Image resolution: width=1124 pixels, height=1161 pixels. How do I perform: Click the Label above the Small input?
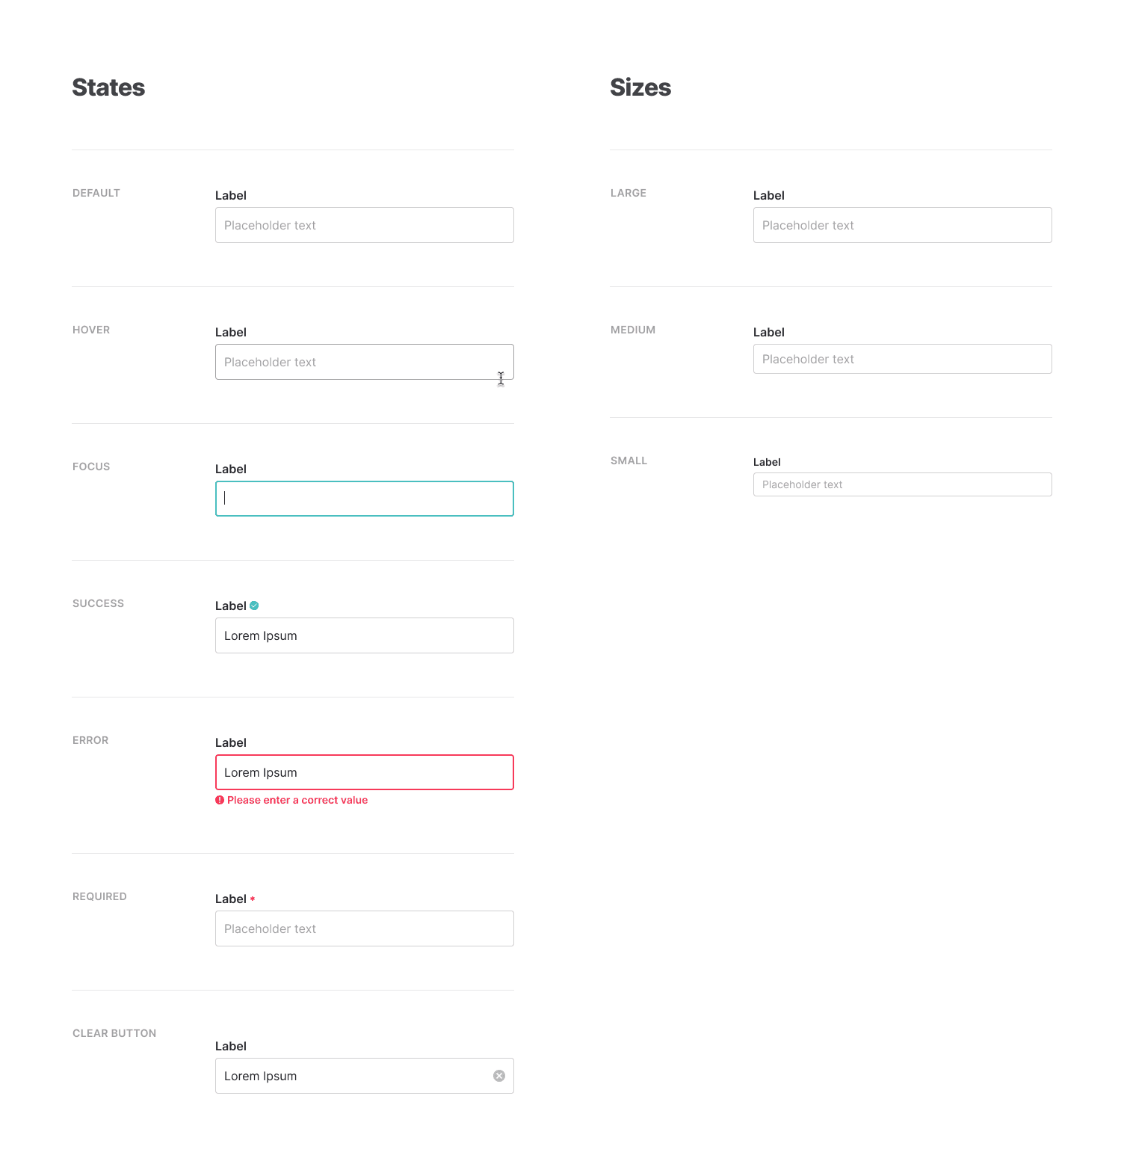[767, 462]
